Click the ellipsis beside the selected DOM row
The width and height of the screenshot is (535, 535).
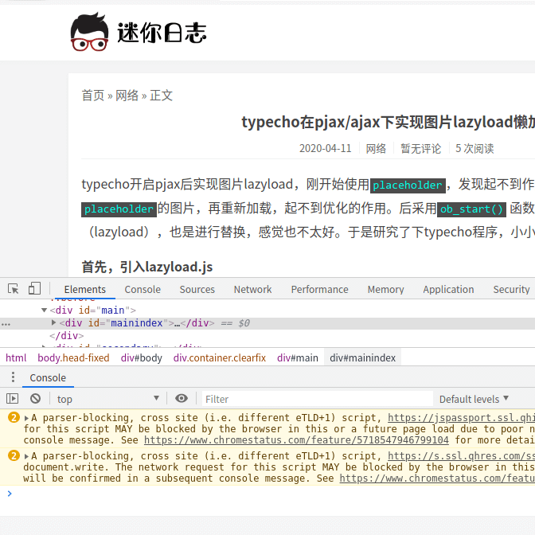point(6,324)
